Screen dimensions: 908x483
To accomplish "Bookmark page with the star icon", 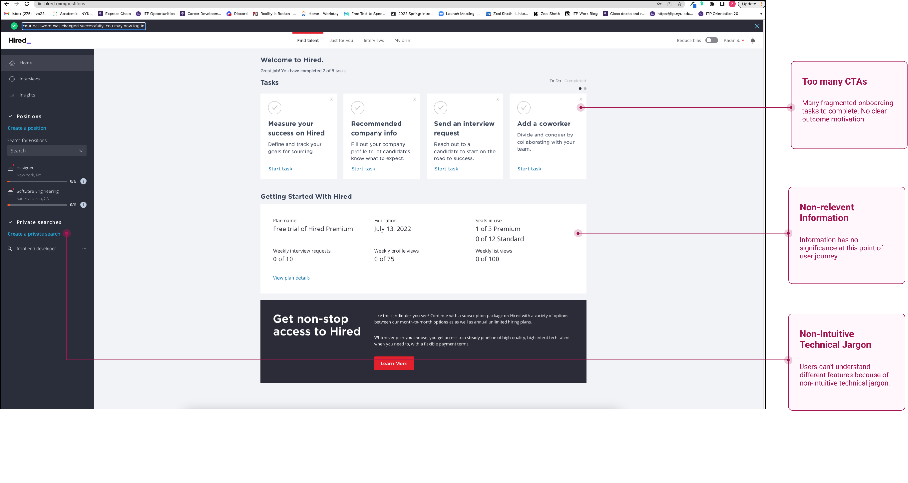I will point(679,4).
